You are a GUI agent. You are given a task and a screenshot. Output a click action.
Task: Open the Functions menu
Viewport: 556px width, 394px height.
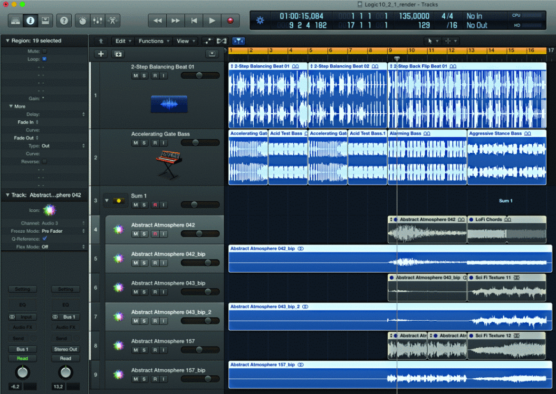[153, 41]
